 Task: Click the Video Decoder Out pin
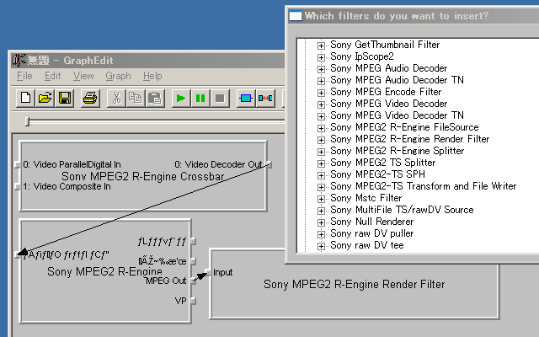coord(268,163)
